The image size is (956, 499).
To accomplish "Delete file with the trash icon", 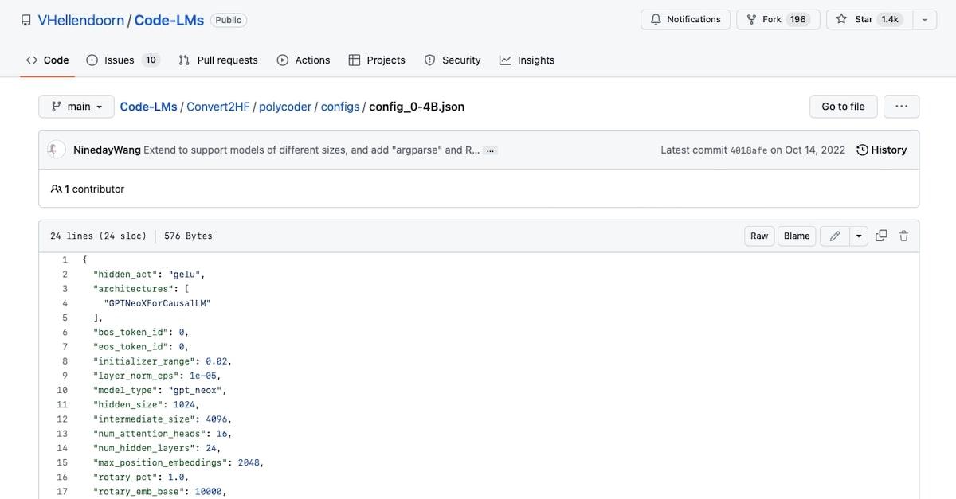I will pos(904,236).
